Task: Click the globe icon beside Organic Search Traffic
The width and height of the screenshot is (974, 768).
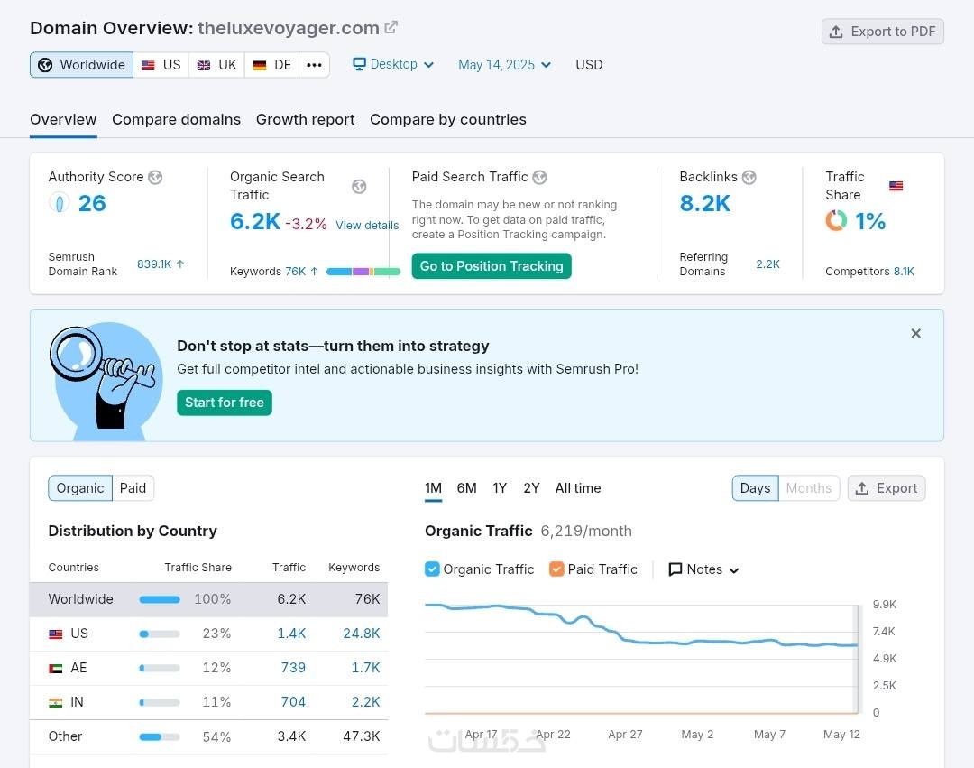Action: click(x=359, y=186)
